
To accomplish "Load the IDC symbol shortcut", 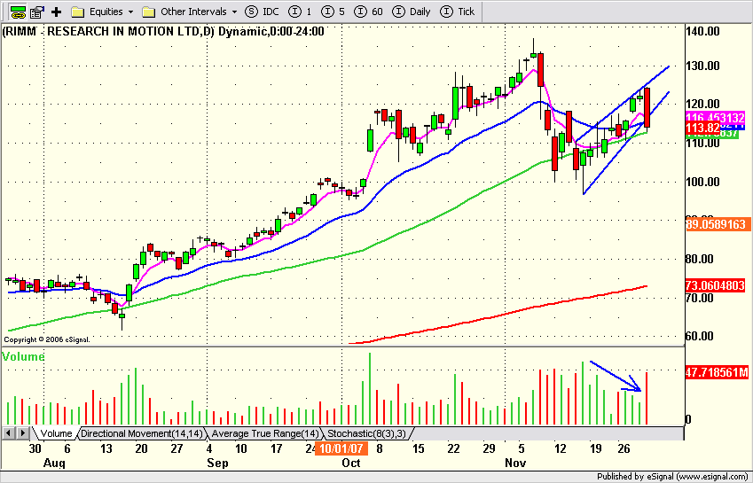I will point(271,12).
